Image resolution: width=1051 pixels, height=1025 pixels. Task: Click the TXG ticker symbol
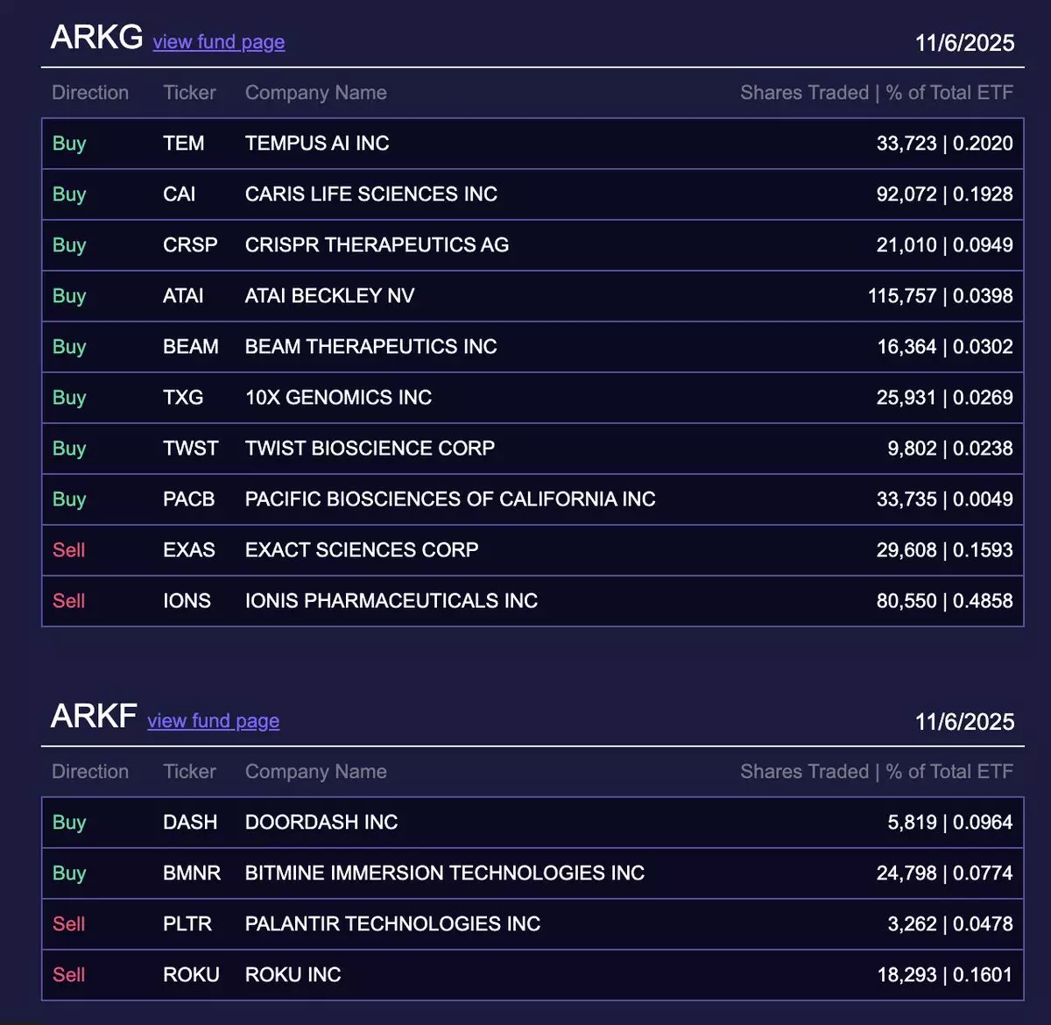(182, 398)
